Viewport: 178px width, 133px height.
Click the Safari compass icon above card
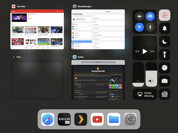[74, 57]
